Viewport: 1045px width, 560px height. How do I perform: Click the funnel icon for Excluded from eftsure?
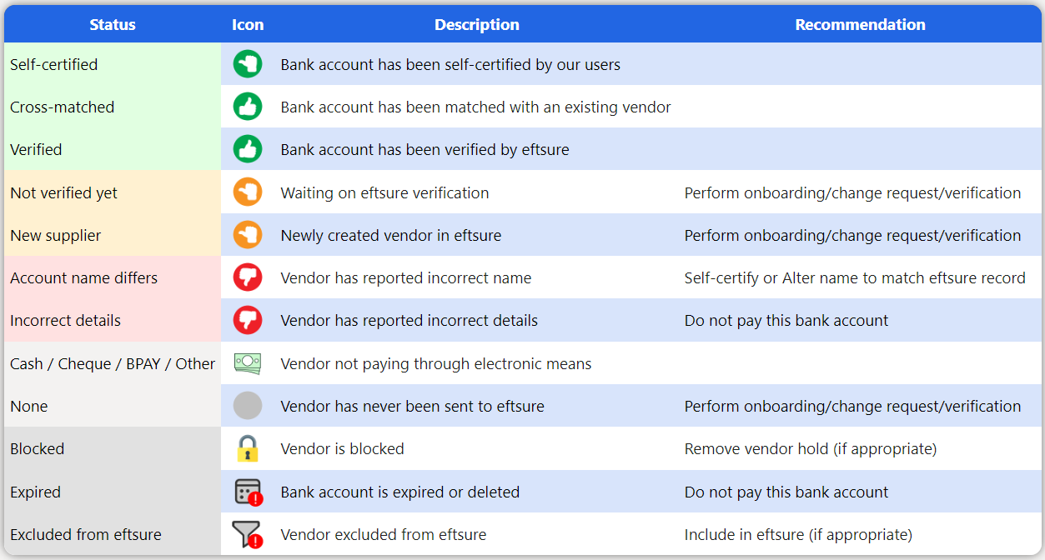[x=248, y=534]
